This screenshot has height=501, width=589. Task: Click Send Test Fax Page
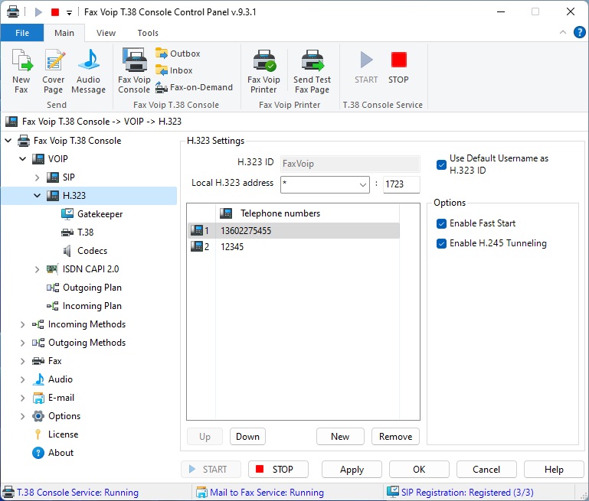(x=312, y=71)
